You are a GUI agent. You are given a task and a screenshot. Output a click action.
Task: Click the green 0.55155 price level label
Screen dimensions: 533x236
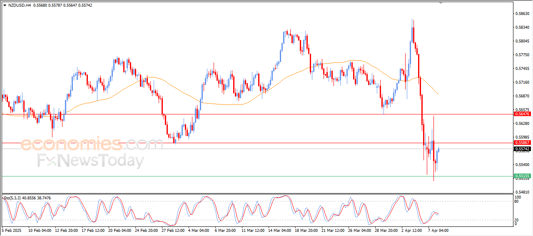pos(522,176)
